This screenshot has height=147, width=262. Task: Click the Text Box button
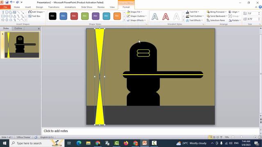[x=34, y=16]
